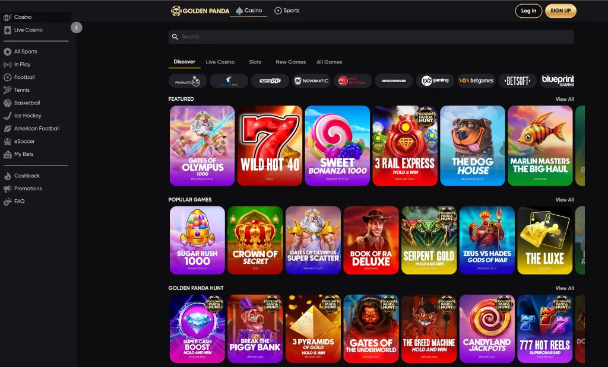Click the Log in button
Image resolution: width=608 pixels, height=367 pixels.
pos(528,11)
